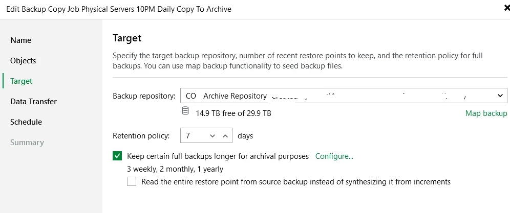Image resolution: width=510 pixels, height=213 pixels.
Task: Click the Map backup link
Action: (x=486, y=113)
